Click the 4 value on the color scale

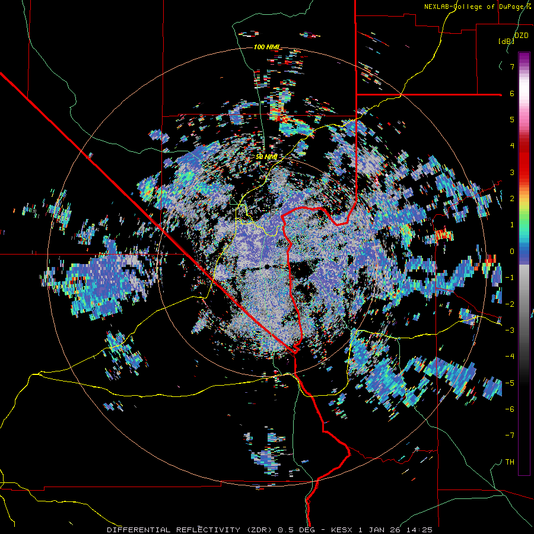tap(512, 146)
